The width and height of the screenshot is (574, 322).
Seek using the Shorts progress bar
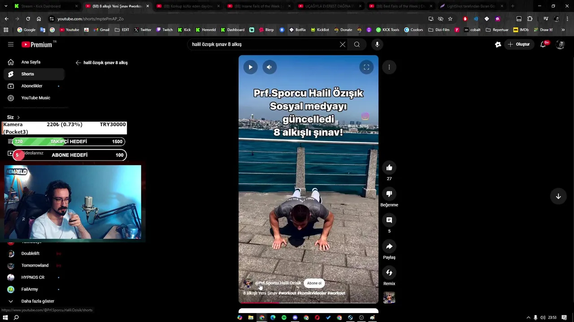pyautogui.click(x=309, y=303)
